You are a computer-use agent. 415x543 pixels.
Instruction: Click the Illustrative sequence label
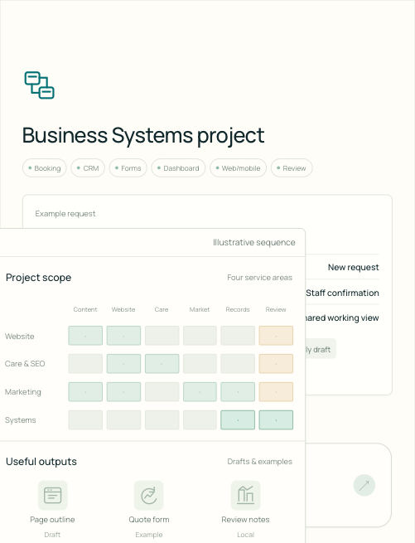254,242
